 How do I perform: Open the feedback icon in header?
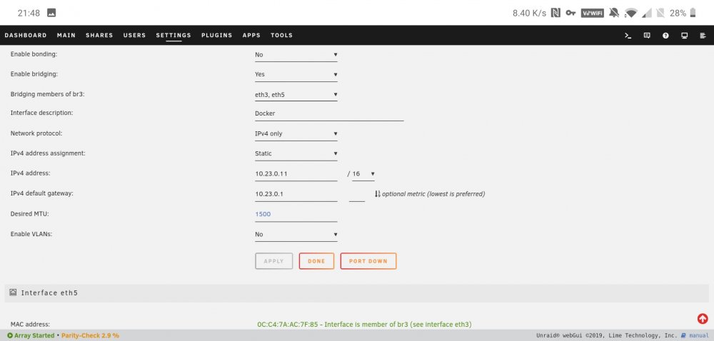pyautogui.click(x=647, y=36)
